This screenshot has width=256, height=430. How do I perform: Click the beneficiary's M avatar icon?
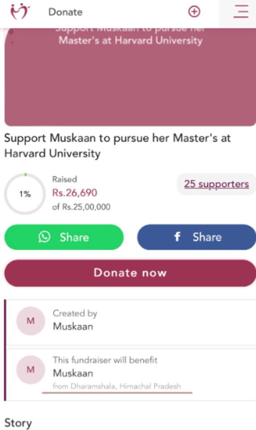click(30, 369)
